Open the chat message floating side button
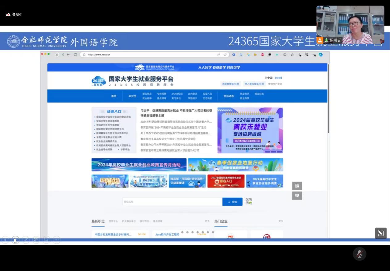Image resolution: width=390 pixels, height=271 pixels. pyautogui.click(x=297, y=195)
